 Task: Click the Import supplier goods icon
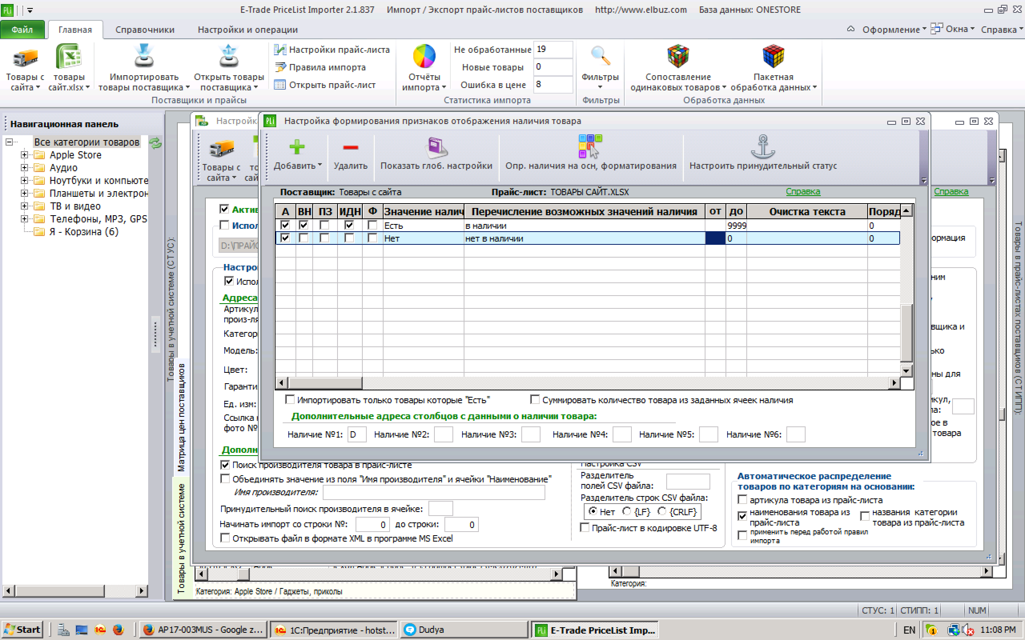coord(144,56)
